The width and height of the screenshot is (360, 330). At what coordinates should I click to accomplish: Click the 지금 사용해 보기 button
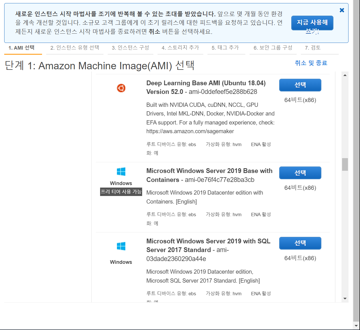tap(312, 23)
